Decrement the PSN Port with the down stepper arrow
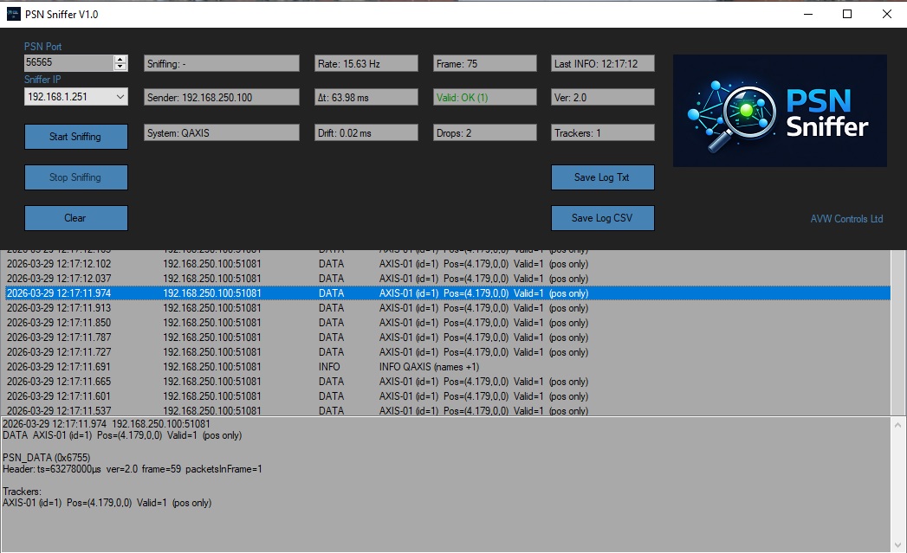 (x=120, y=67)
